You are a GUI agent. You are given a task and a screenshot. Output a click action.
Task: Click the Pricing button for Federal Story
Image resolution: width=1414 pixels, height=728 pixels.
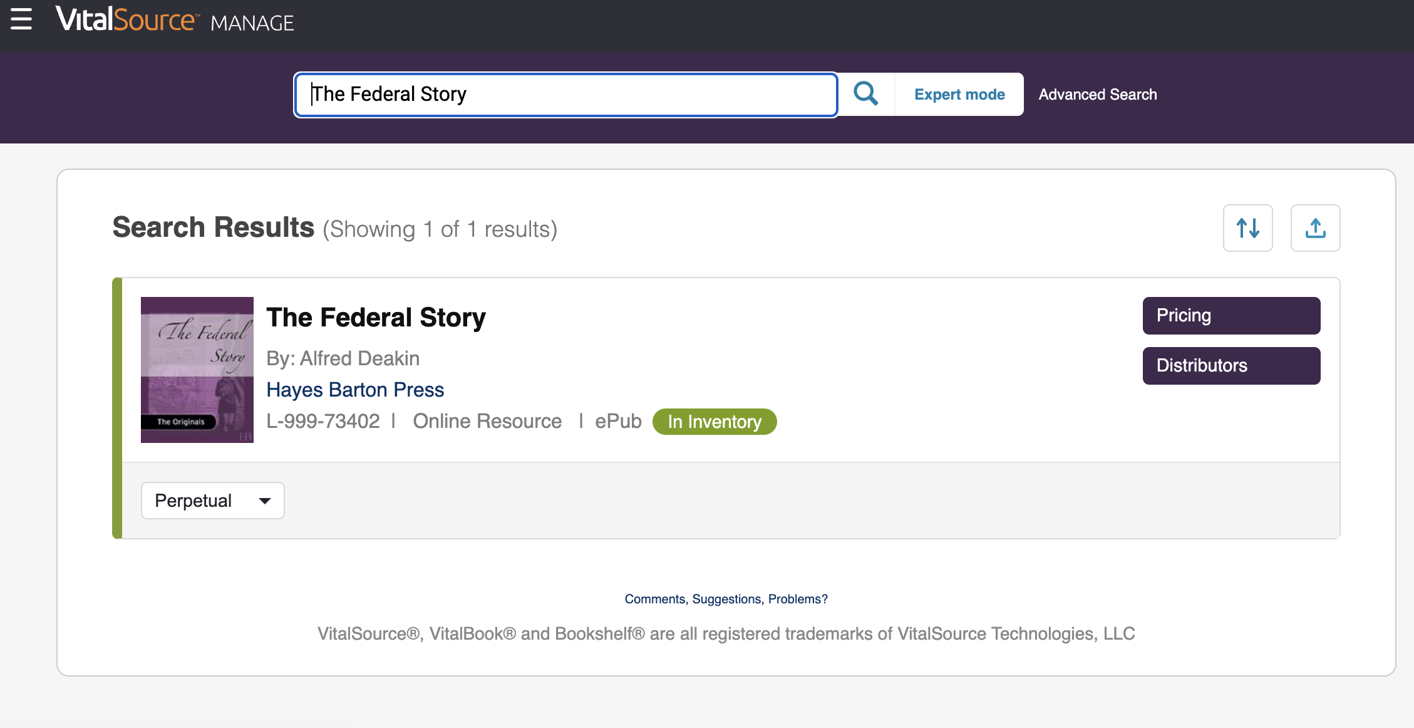pyautogui.click(x=1231, y=316)
